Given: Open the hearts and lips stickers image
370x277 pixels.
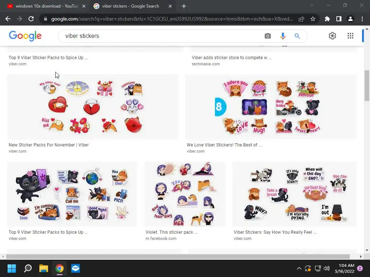Looking at the screenshot, I should coord(93,107).
